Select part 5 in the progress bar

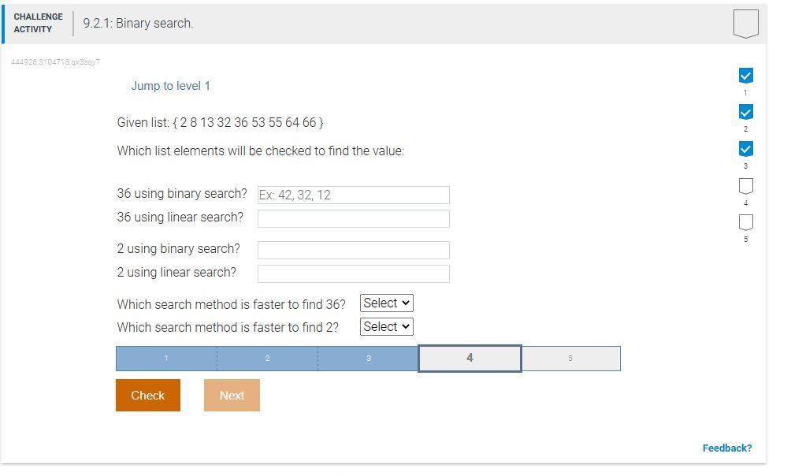click(570, 358)
